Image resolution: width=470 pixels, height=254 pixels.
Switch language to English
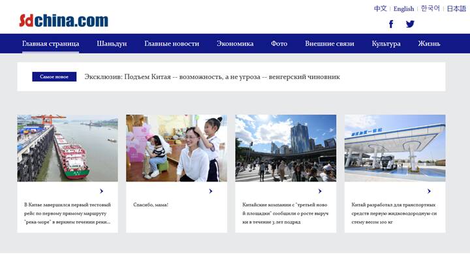pyautogui.click(x=403, y=8)
